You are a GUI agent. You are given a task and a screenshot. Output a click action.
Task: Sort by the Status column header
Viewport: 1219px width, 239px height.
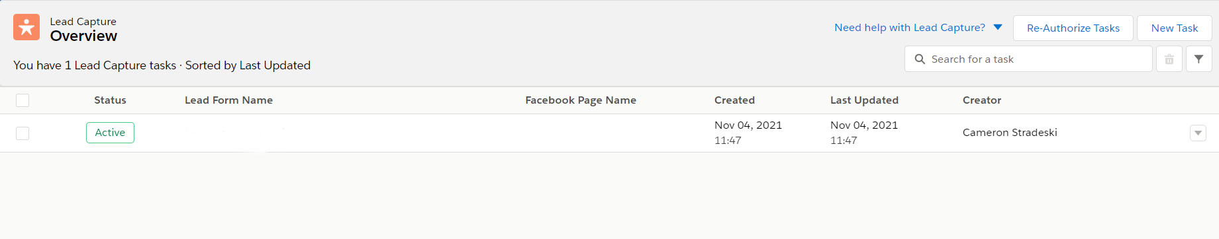pos(110,100)
